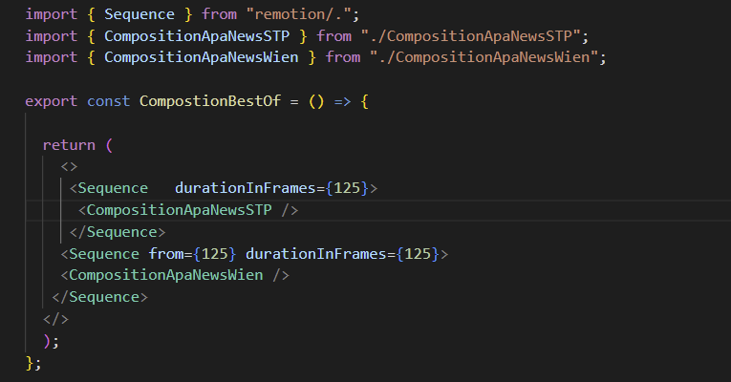Click the "=>" arrow operator
Screen dimensions: 731x382
coord(343,101)
